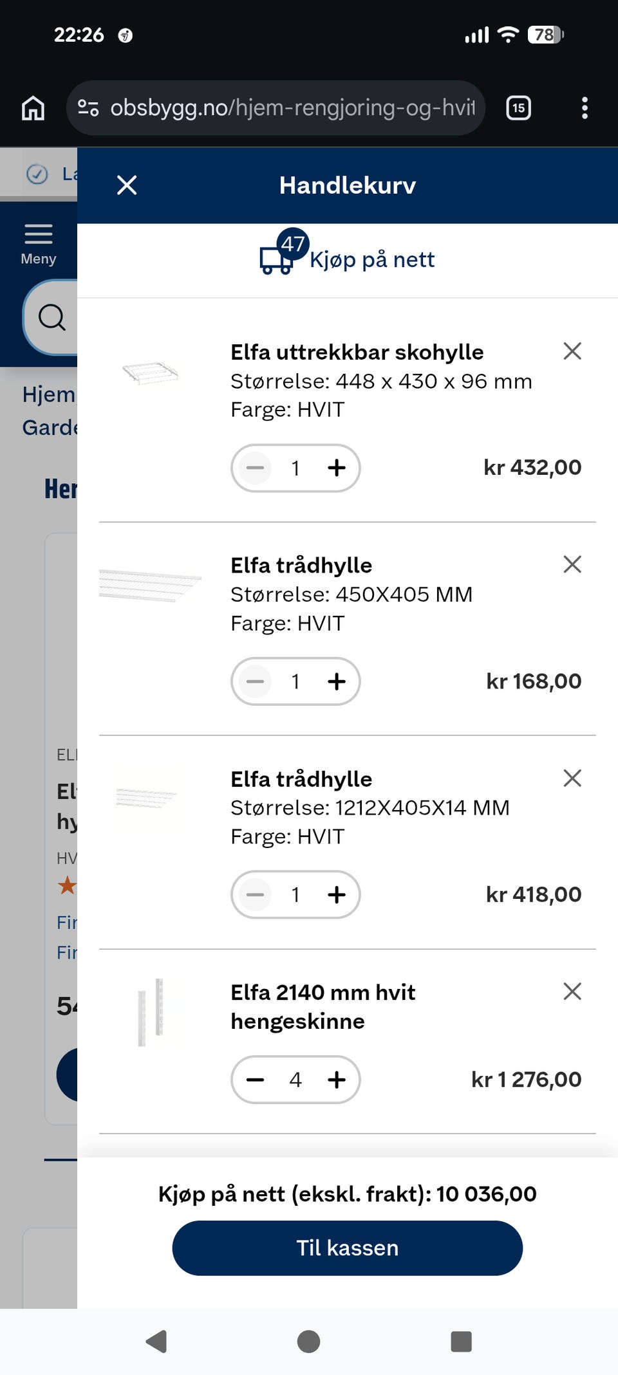
Task: Increase quantity of 1212X405X14 MM trådhylle
Action: (337, 894)
